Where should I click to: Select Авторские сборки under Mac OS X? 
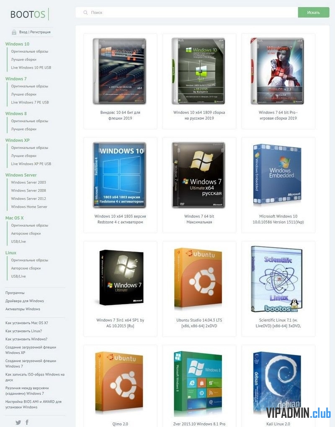click(26, 234)
